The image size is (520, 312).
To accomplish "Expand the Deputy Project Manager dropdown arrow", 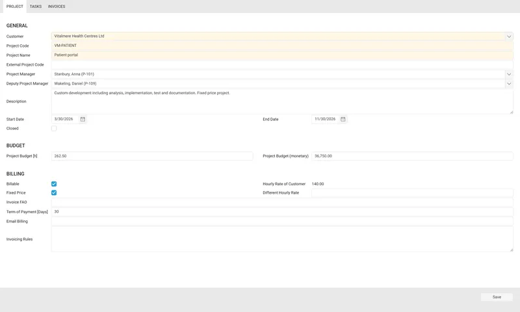I will coord(509,84).
